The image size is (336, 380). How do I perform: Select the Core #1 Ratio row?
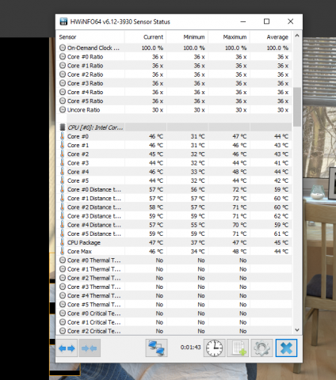click(x=174, y=66)
